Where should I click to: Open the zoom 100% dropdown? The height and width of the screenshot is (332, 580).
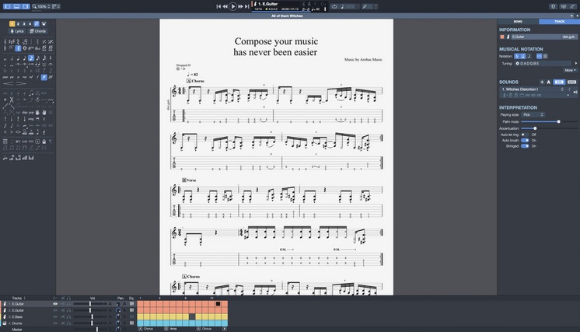tap(41, 6)
